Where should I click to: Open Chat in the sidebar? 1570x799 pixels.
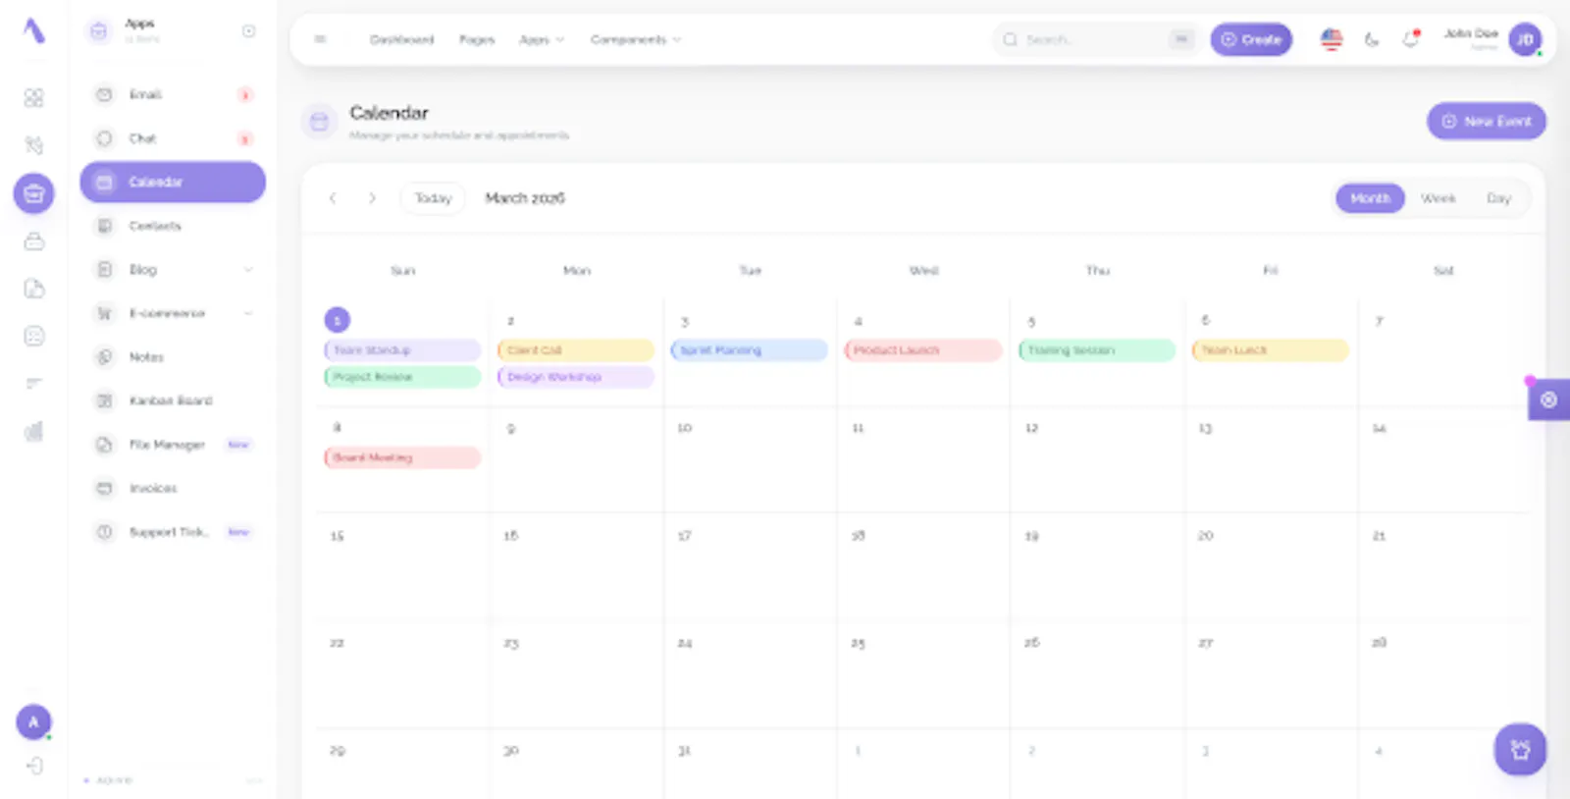coord(173,138)
